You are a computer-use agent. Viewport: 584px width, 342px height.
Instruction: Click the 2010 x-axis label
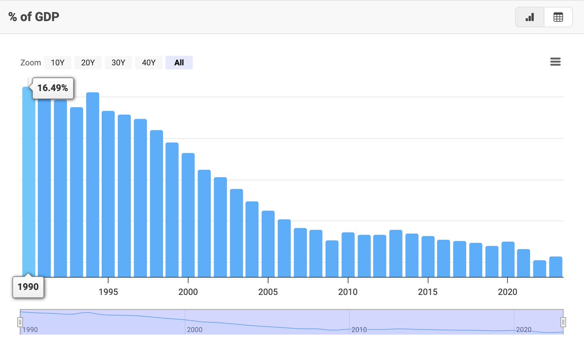[348, 292]
